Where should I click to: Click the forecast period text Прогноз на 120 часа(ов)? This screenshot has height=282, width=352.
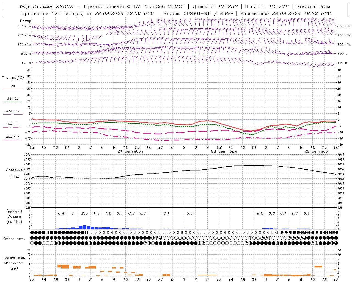click(53, 13)
